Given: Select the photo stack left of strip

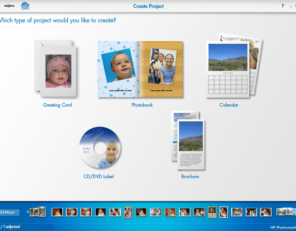Looking at the screenshot, I should click(38, 212).
